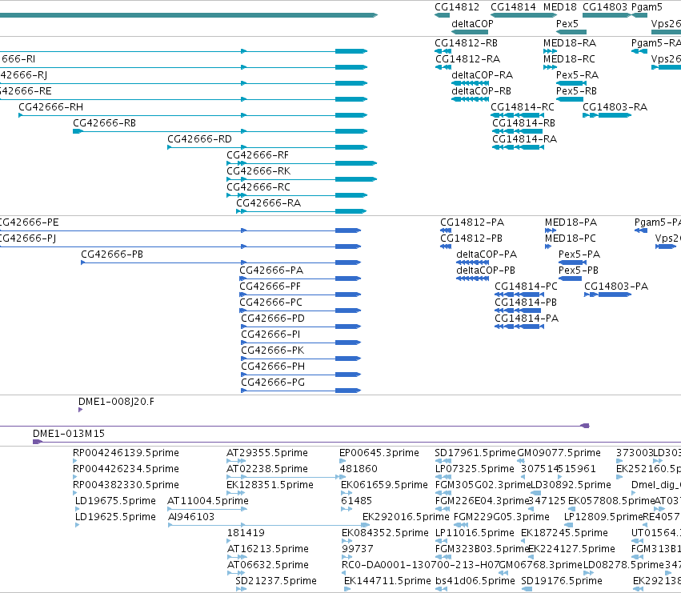Open protein deltaCOP-PA
681x593 pixels.
click(x=487, y=254)
